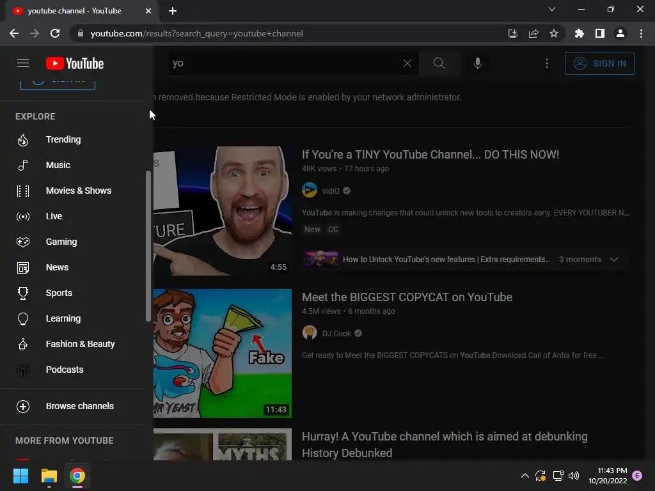The image size is (655, 491).
Task: Bookmark this page with star
Action: [x=554, y=33]
